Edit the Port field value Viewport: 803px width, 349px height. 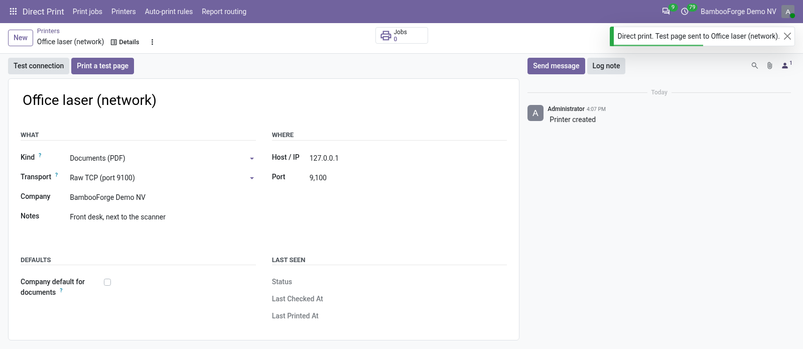[x=408, y=178]
